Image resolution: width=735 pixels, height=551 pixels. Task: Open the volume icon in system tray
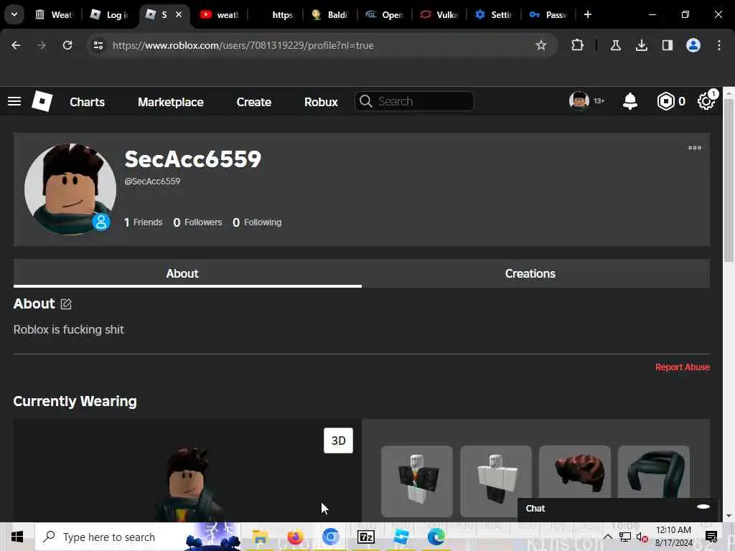pyautogui.click(x=642, y=537)
